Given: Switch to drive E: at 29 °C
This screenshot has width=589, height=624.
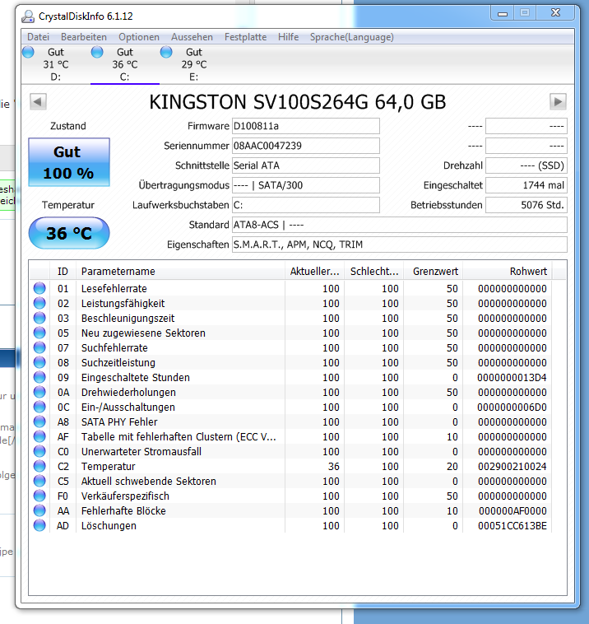Looking at the screenshot, I should click(x=194, y=64).
